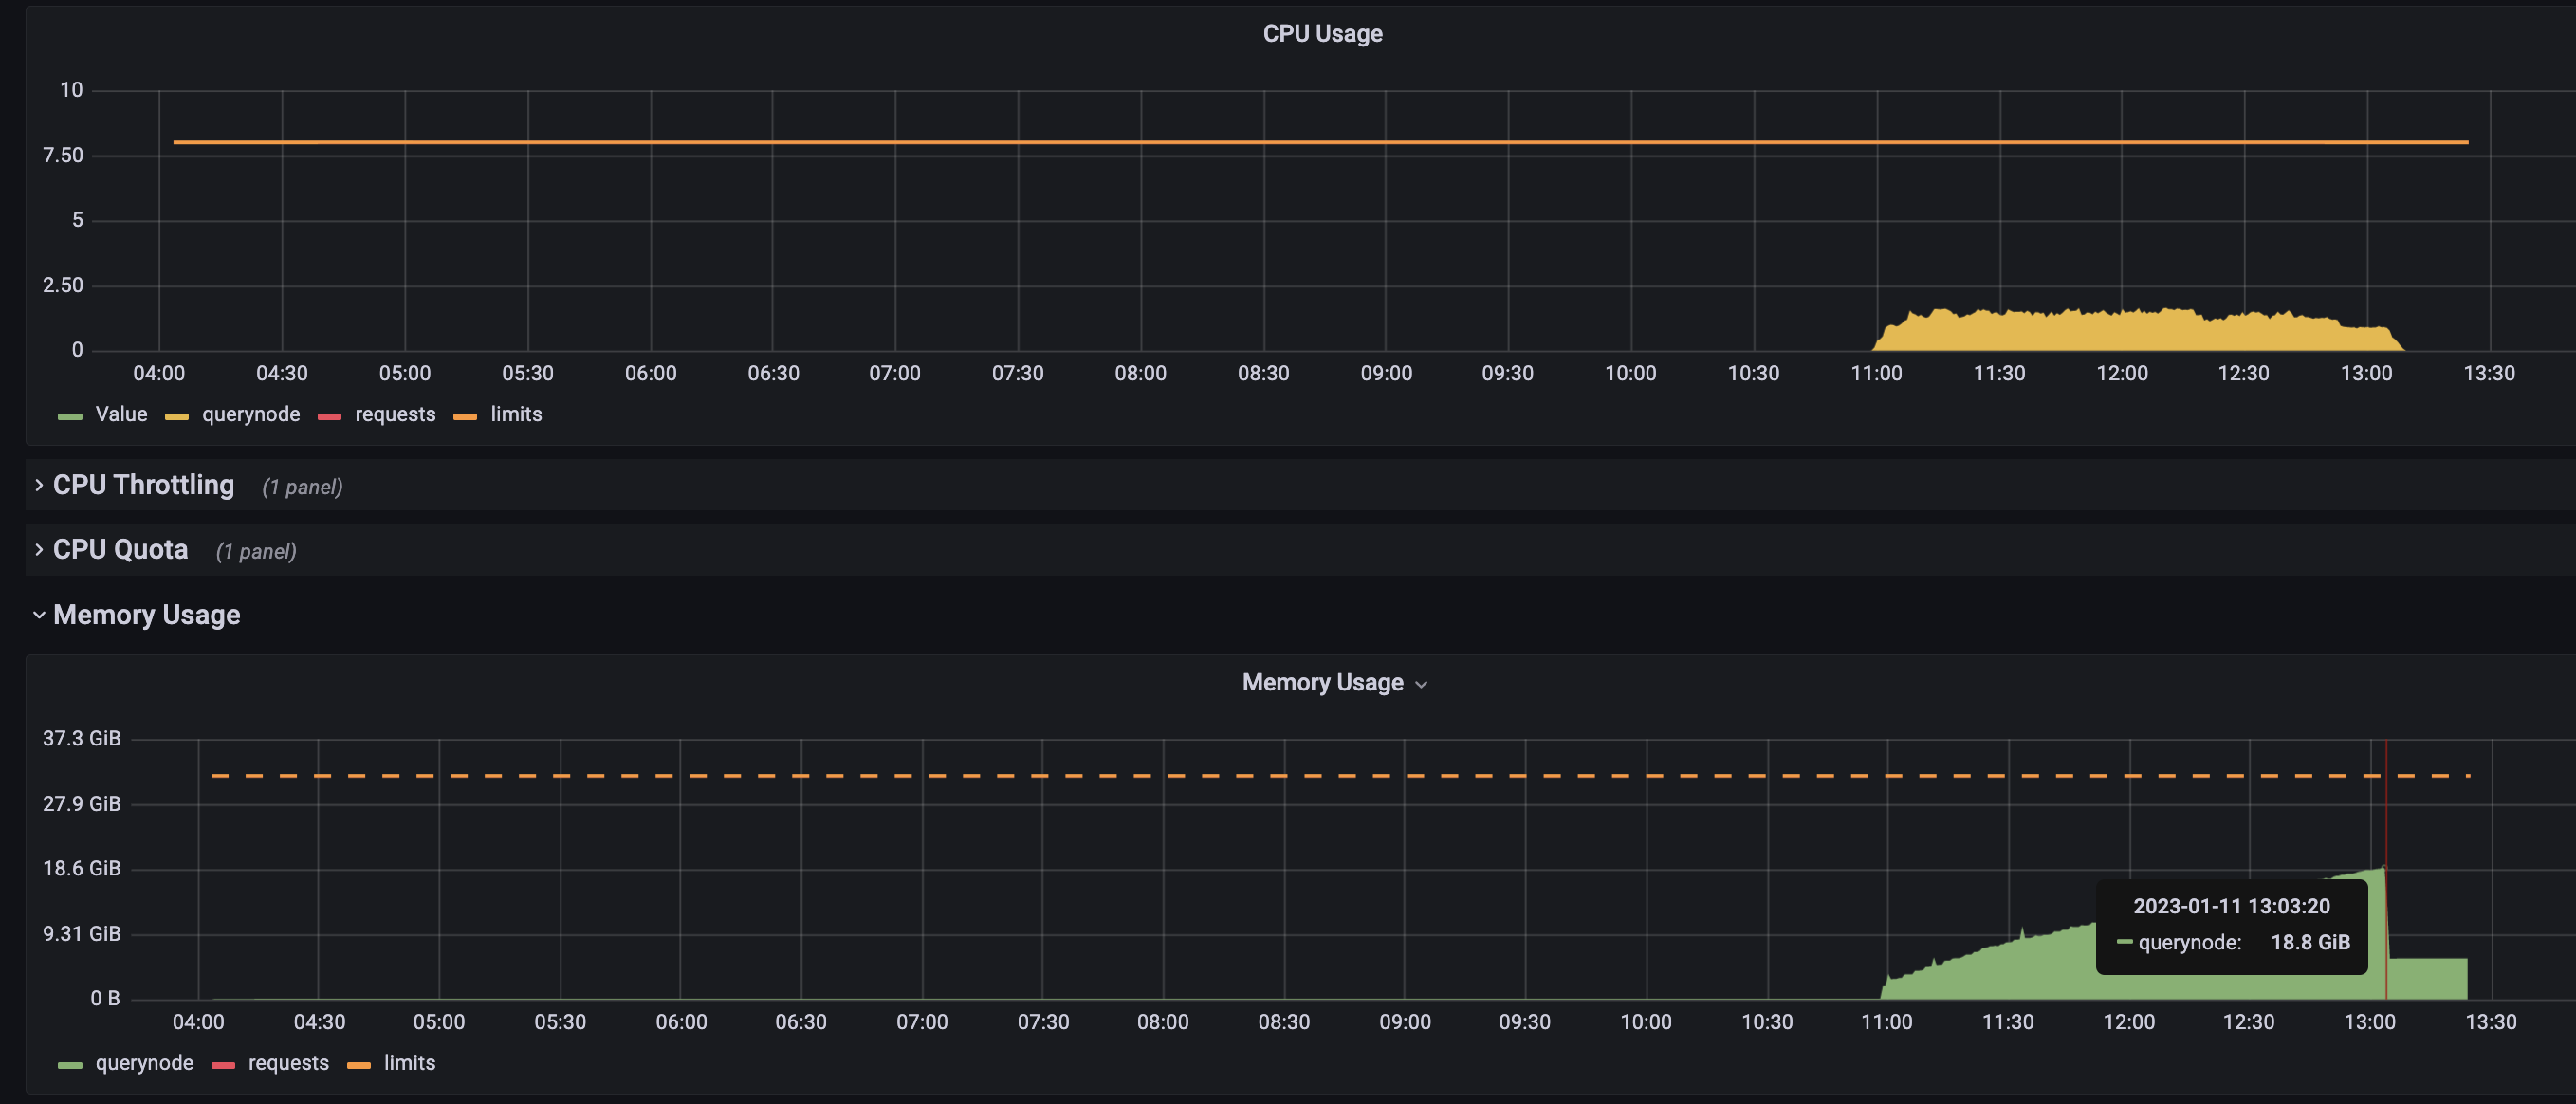Expand the CPU Throttling row
This screenshot has height=1104, width=2576.
pyautogui.click(x=143, y=485)
